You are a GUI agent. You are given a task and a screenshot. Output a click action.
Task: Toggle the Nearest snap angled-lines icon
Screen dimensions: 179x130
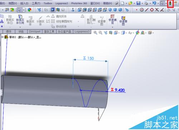162,10
